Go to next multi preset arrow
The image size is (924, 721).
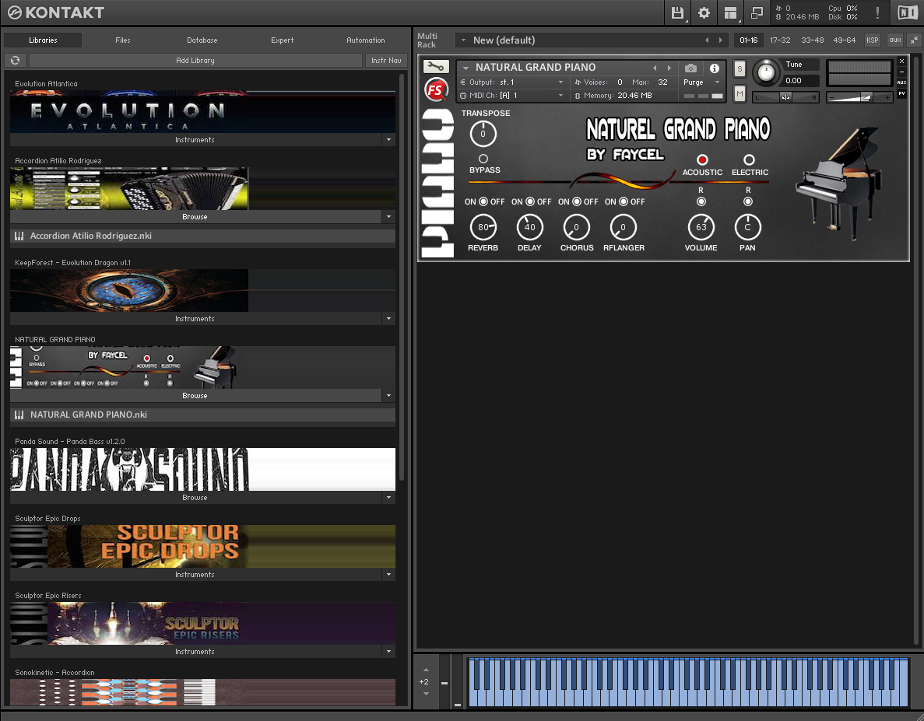(720, 40)
